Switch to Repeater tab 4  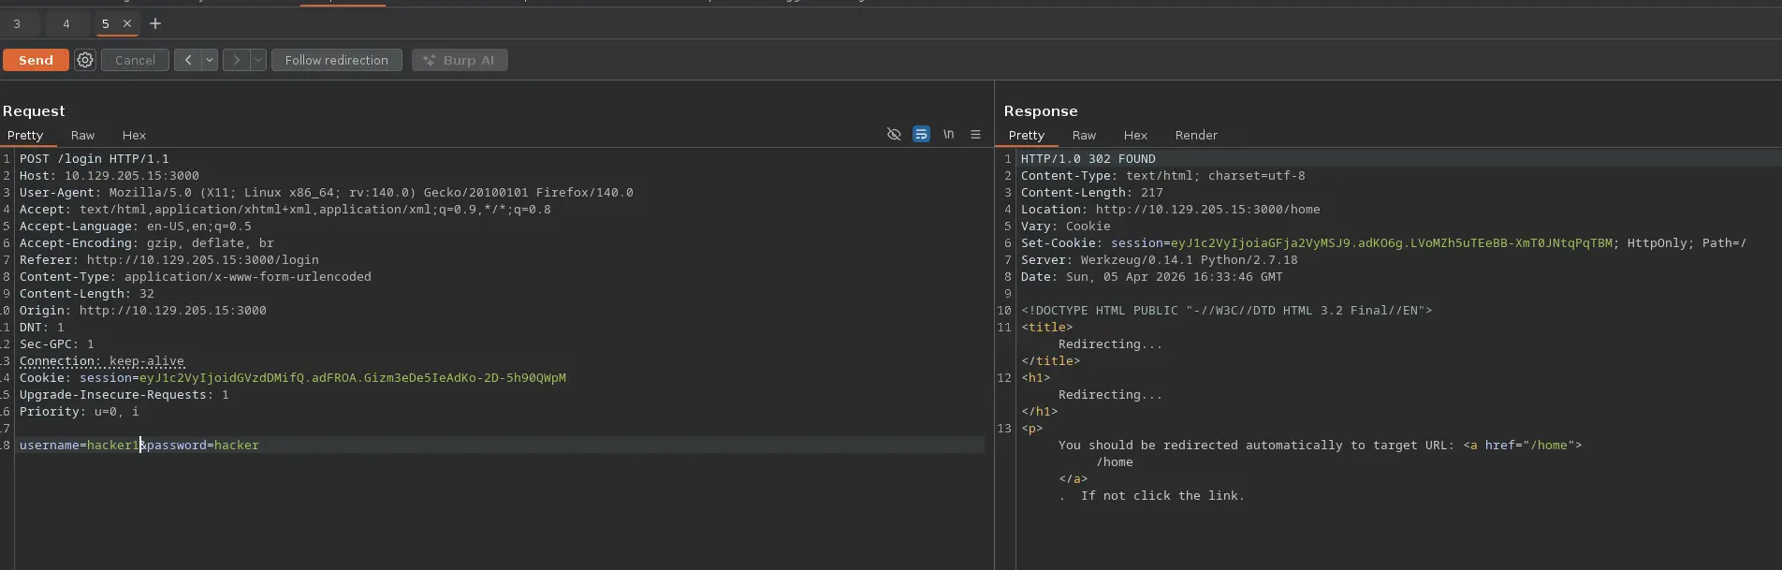click(x=66, y=23)
